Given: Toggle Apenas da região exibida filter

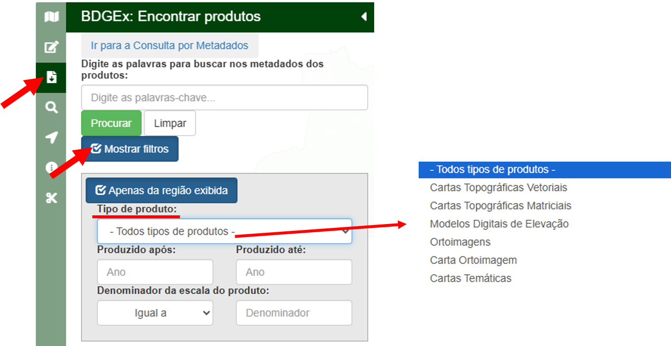Looking at the screenshot, I should (x=161, y=191).
